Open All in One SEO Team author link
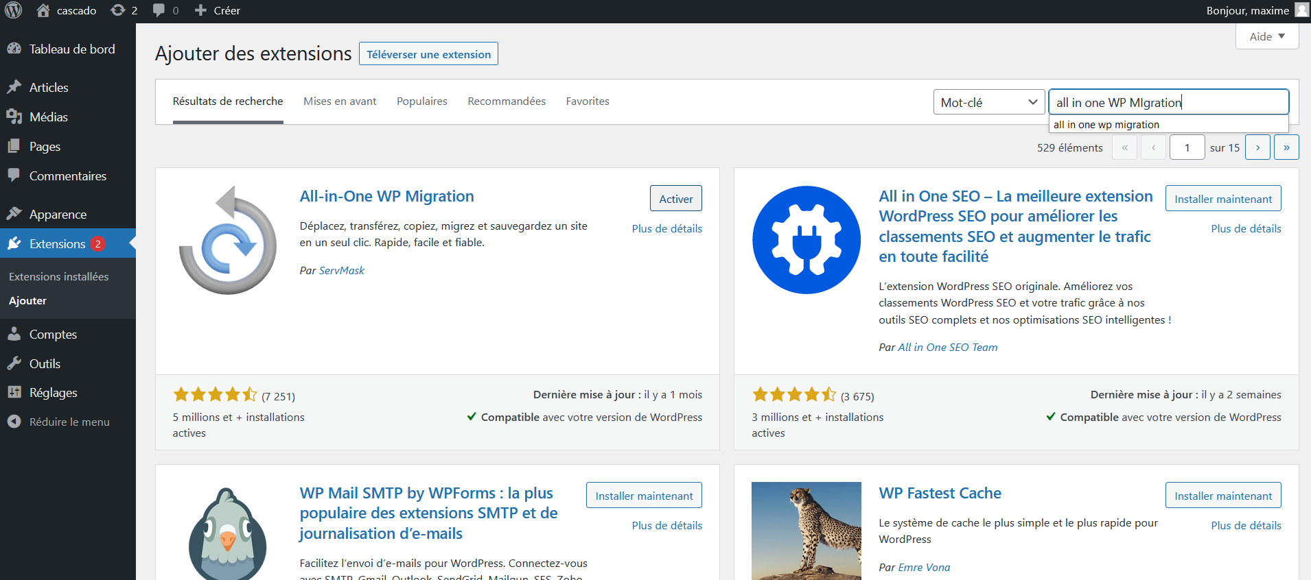This screenshot has width=1311, height=580. pos(948,347)
